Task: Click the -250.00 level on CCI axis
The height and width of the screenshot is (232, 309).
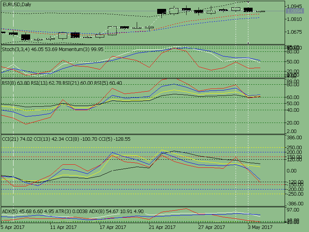Action: click(x=294, y=194)
